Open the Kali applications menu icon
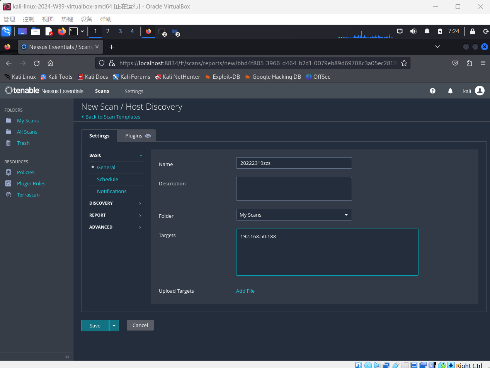This screenshot has height=368, width=490. (6, 31)
